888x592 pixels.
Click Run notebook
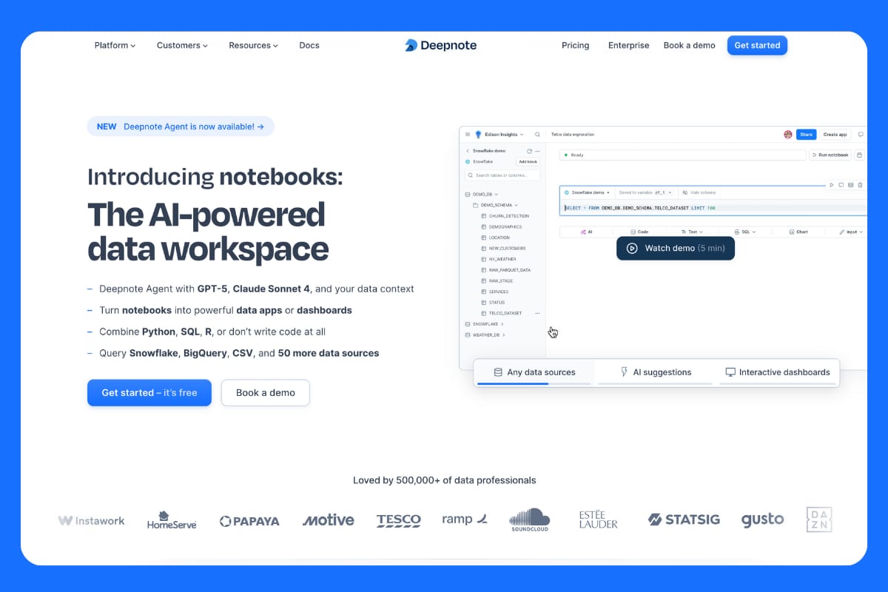pos(830,155)
